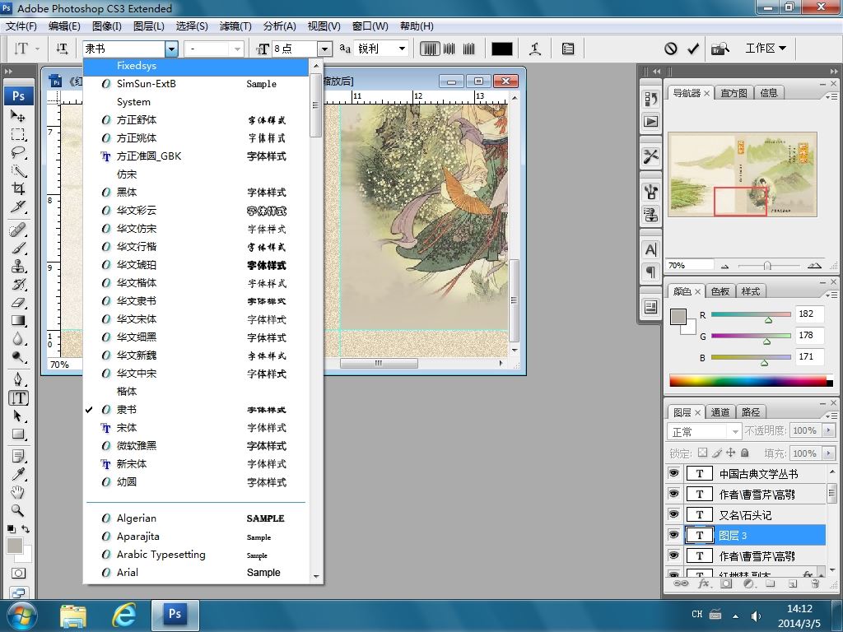
Task: Open the Warp Text dialog
Action: click(x=535, y=49)
